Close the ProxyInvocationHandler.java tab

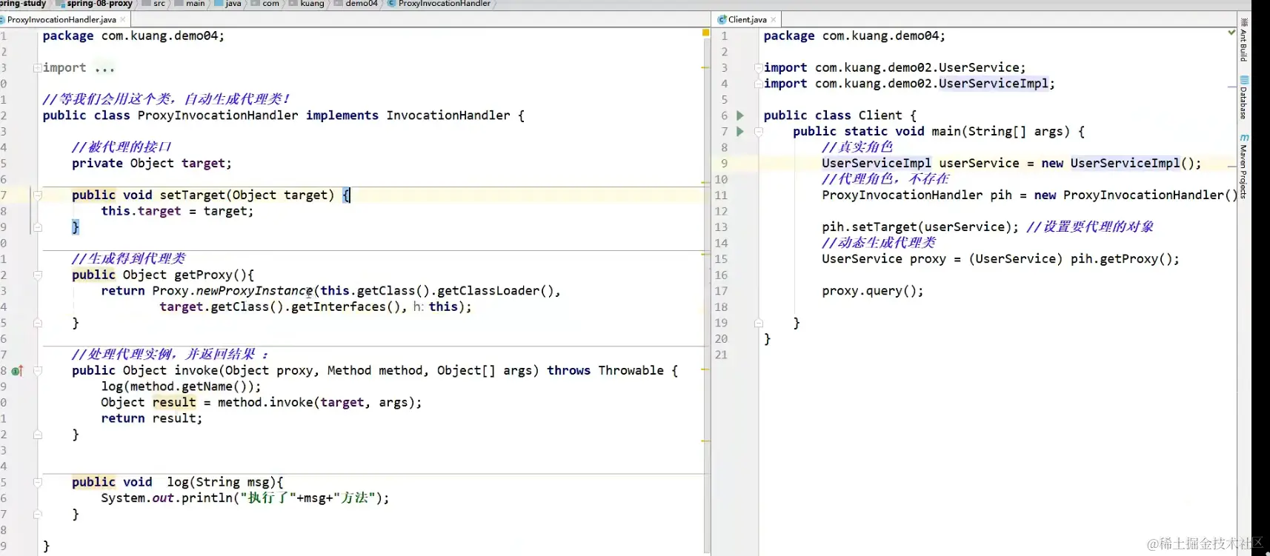122,20
